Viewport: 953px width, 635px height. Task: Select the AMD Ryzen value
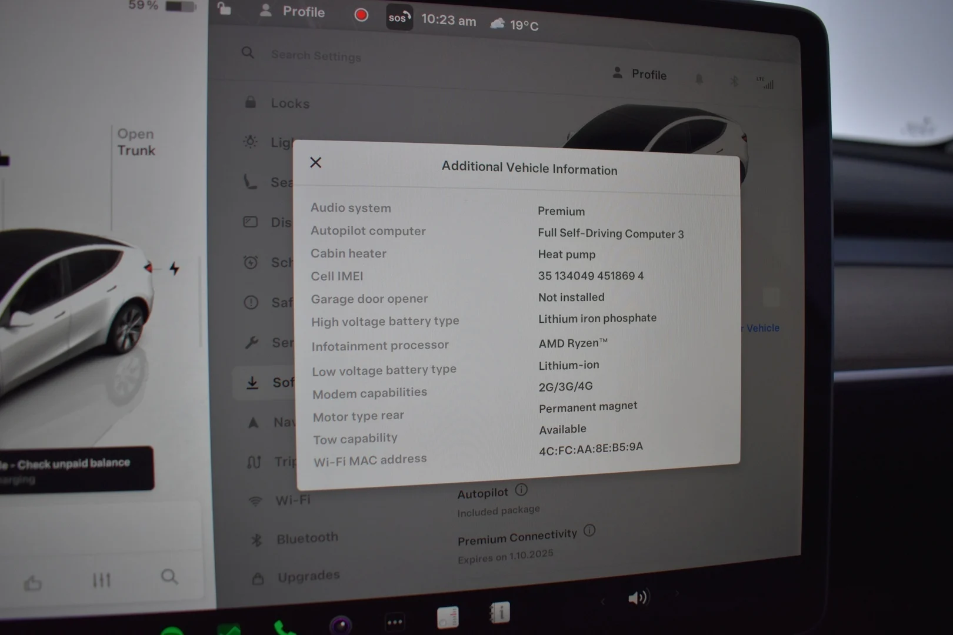coord(573,343)
